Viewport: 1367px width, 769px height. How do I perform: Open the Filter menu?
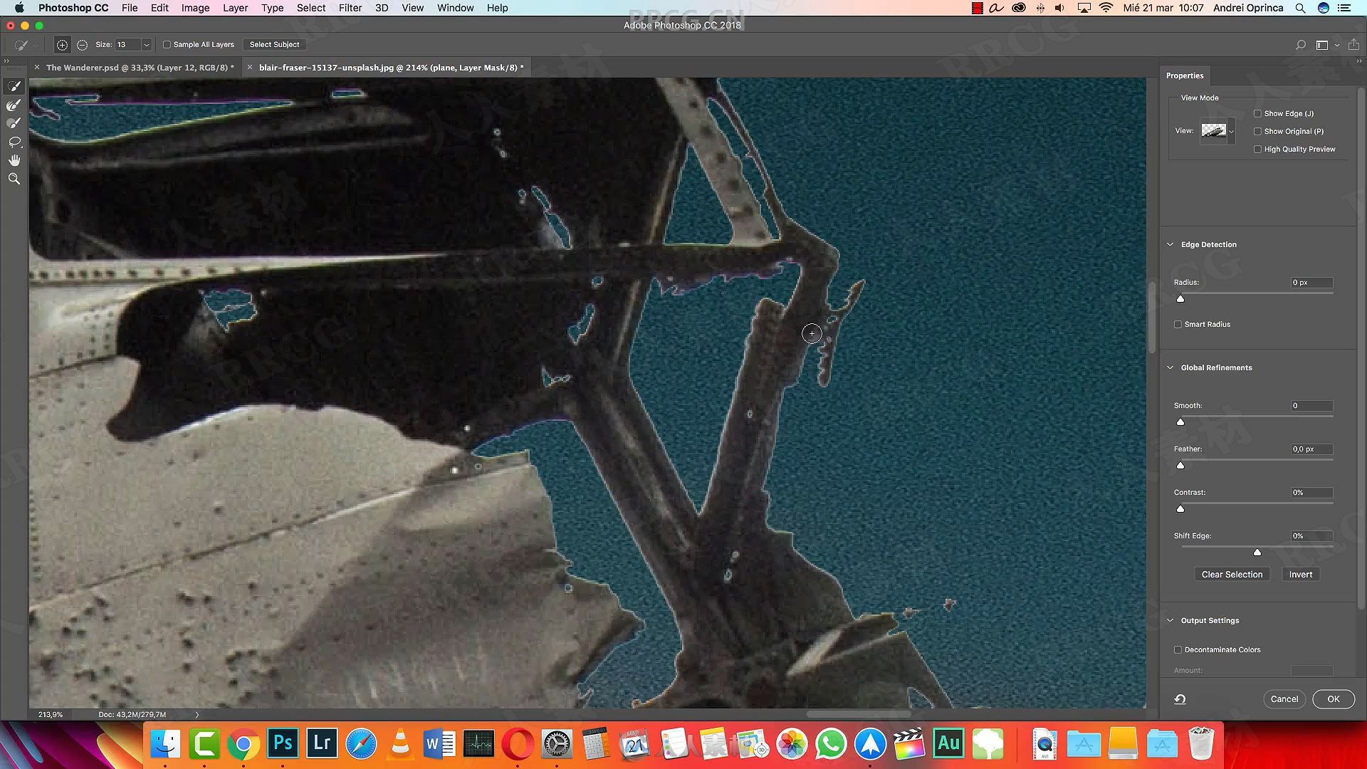350,8
